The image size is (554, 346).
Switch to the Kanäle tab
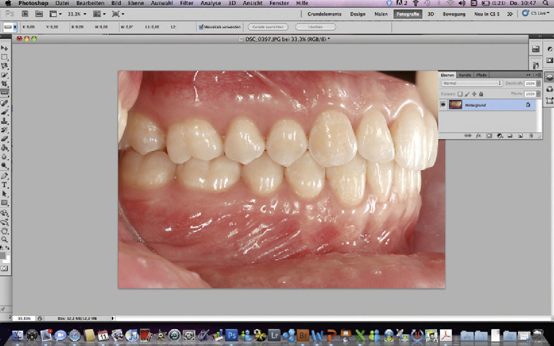click(x=465, y=75)
